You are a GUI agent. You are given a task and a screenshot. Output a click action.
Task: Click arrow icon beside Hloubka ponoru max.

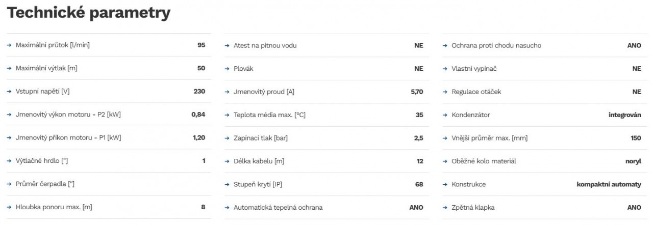(9, 208)
